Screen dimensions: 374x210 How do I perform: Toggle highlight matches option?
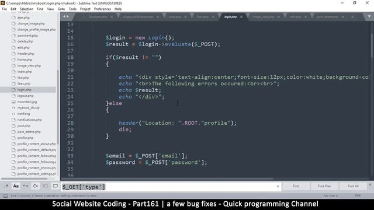[x=55, y=186]
